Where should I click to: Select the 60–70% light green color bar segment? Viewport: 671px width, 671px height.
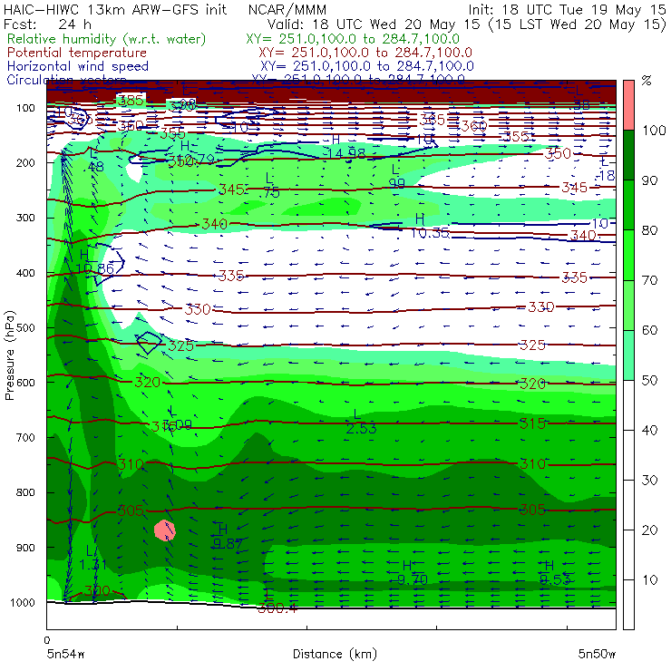pos(628,305)
